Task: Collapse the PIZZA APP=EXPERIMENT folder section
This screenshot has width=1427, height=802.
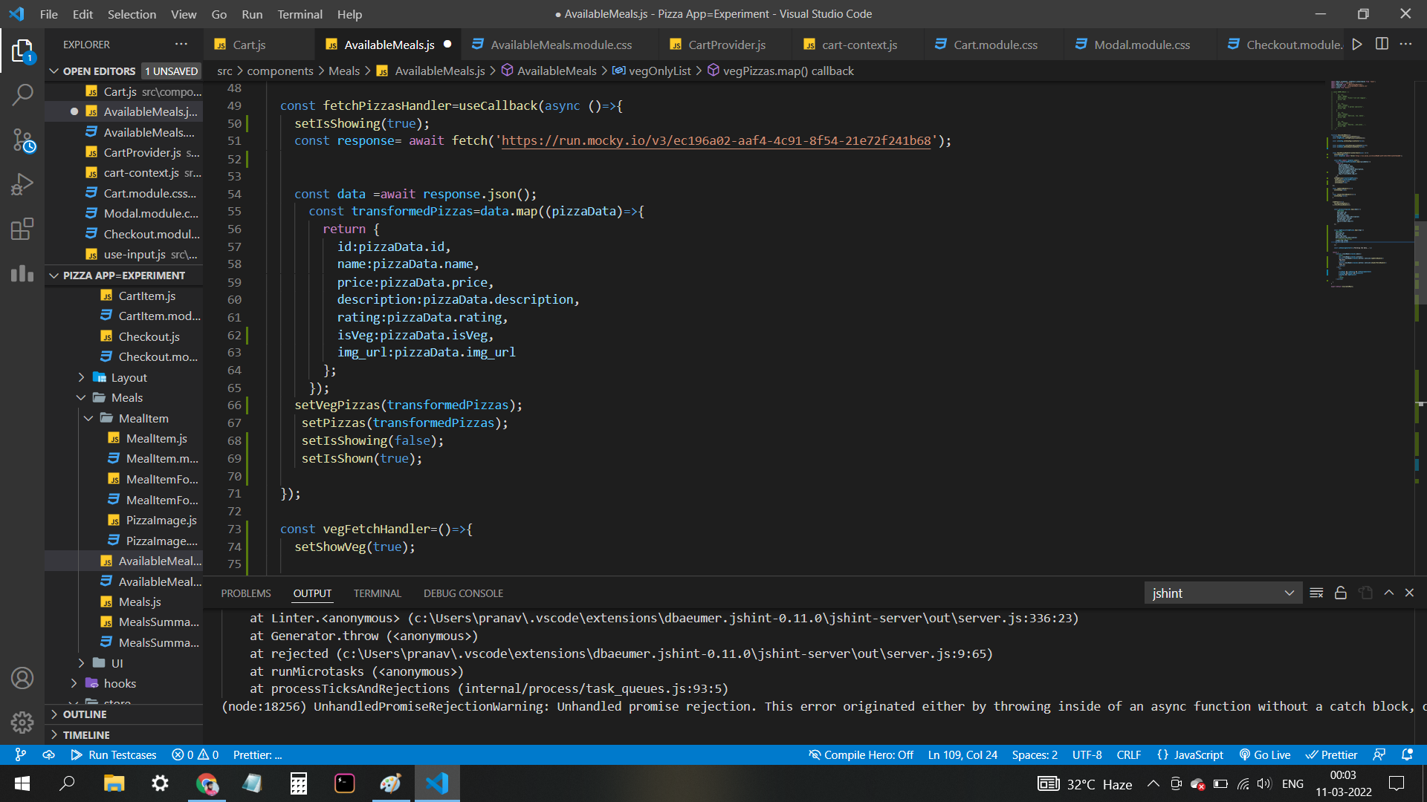Action: (x=54, y=276)
